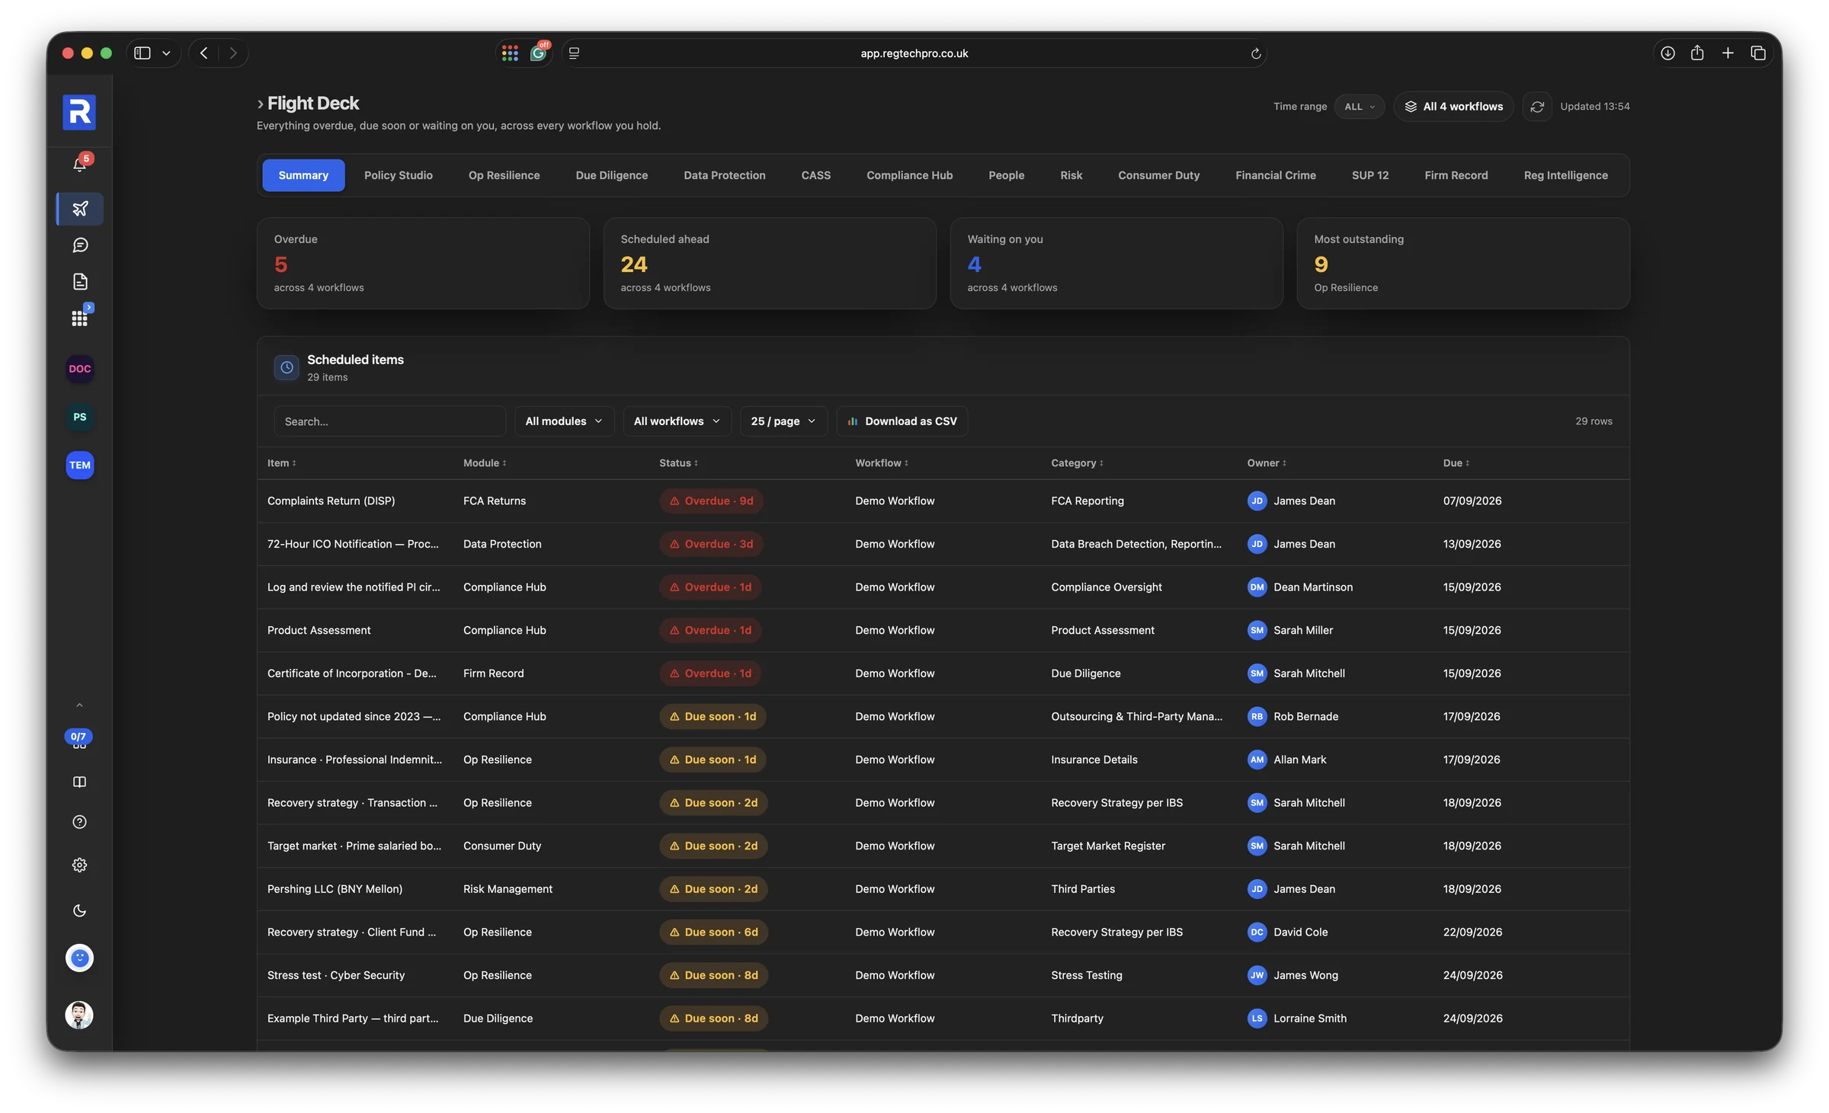Click Safari back navigation arrow

coord(203,53)
